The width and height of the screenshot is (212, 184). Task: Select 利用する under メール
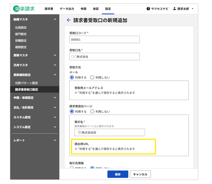tap(72, 77)
